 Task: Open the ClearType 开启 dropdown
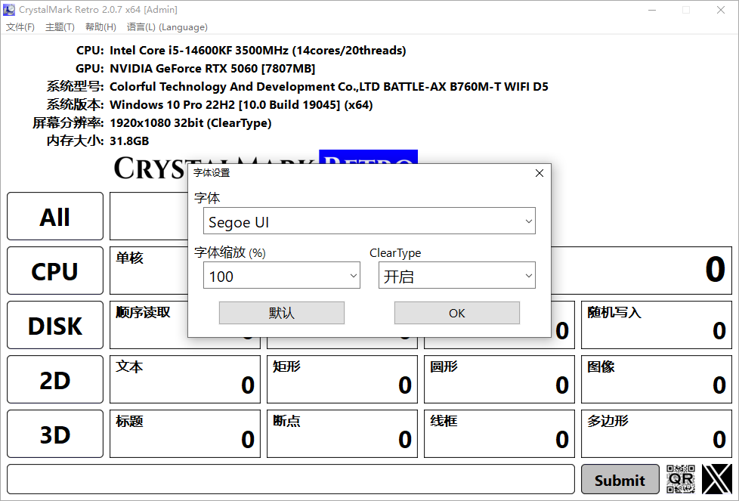click(x=456, y=276)
